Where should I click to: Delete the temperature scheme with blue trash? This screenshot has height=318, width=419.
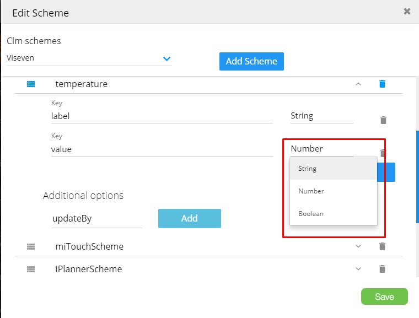[382, 84]
